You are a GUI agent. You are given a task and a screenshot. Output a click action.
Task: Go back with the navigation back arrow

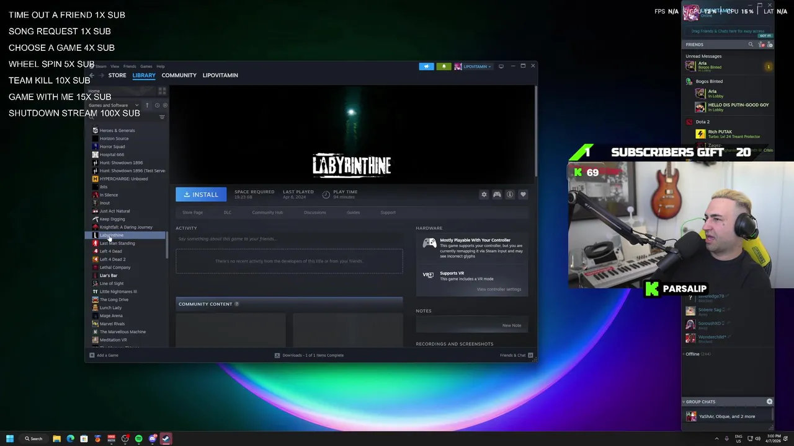[92, 76]
